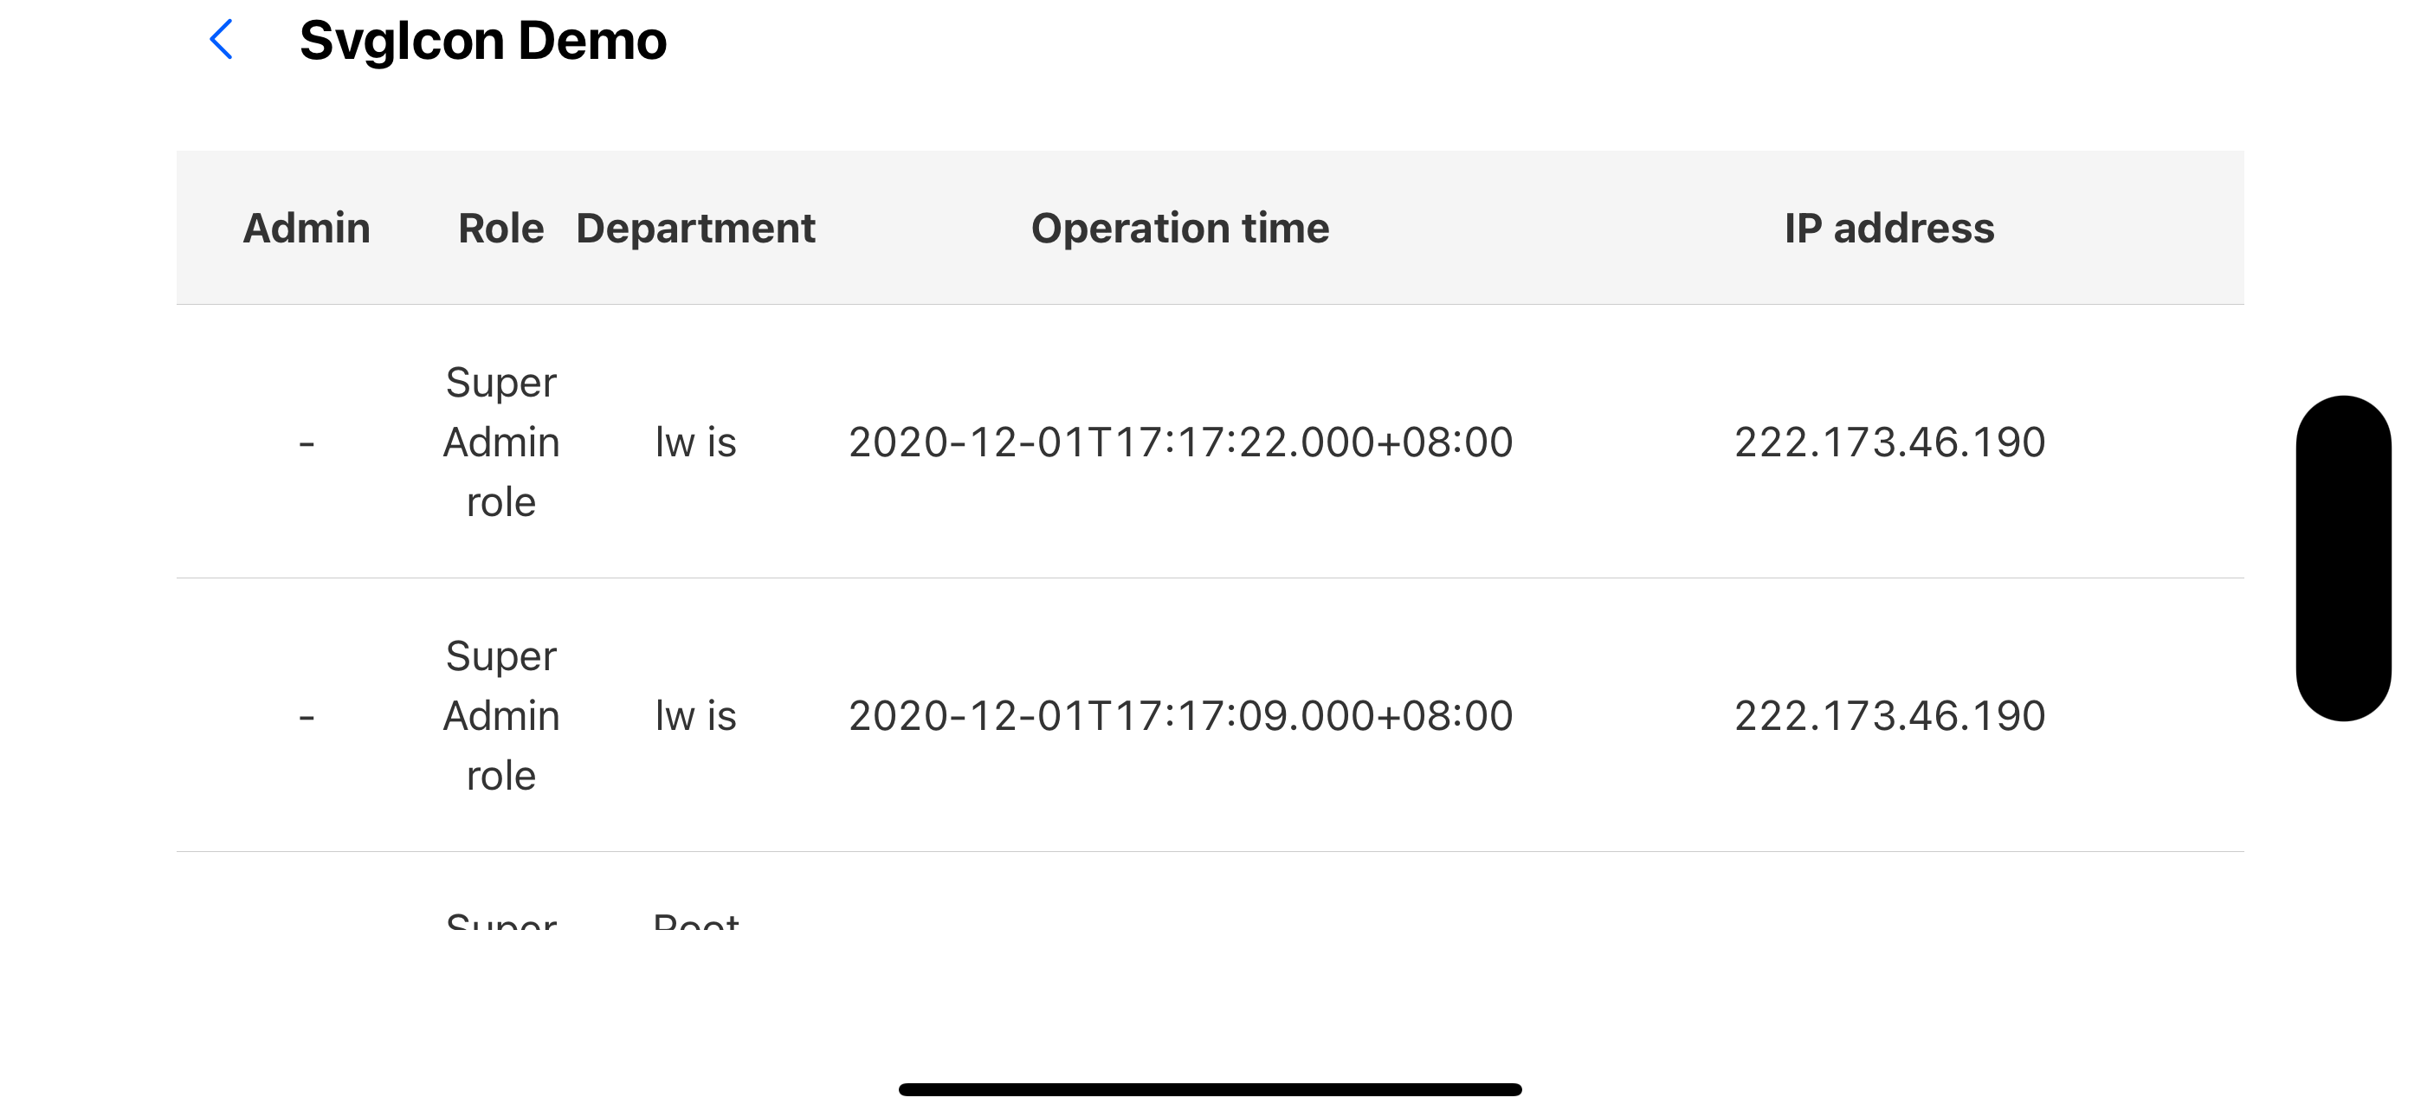Screen dimensions: 2421x1117
Task: Click the first row's IP 222.173.46.190
Action: (x=1889, y=442)
